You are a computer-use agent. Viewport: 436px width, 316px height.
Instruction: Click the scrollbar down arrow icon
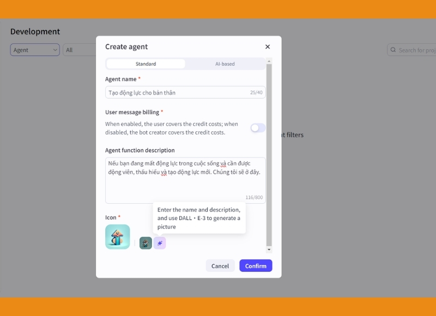(x=269, y=249)
